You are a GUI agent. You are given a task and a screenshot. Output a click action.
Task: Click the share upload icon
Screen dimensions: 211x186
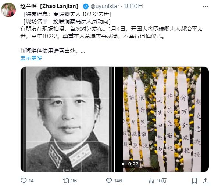click(205, 181)
